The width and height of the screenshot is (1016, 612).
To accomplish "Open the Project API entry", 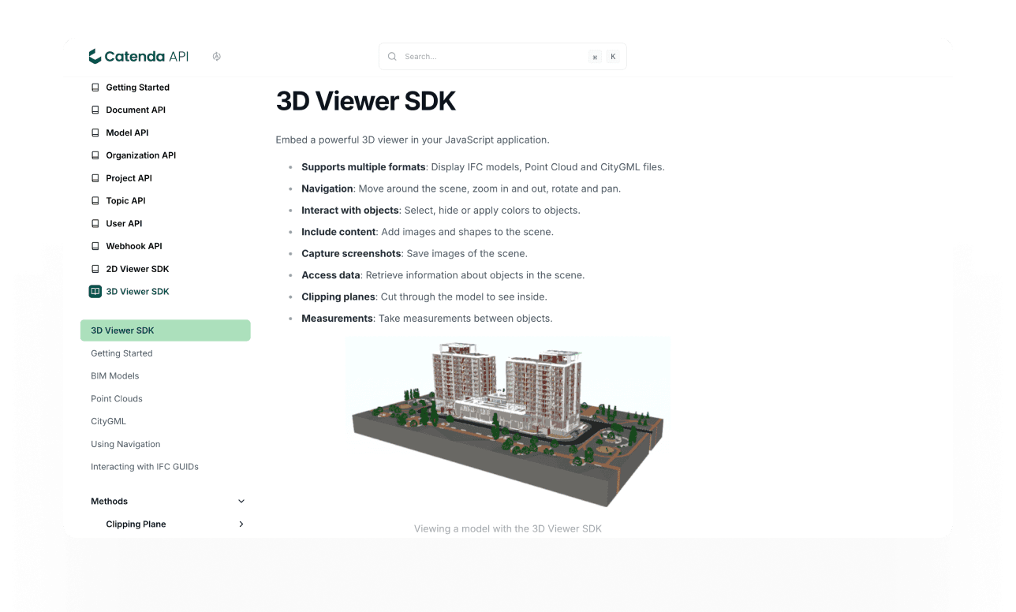I will pyautogui.click(x=128, y=177).
